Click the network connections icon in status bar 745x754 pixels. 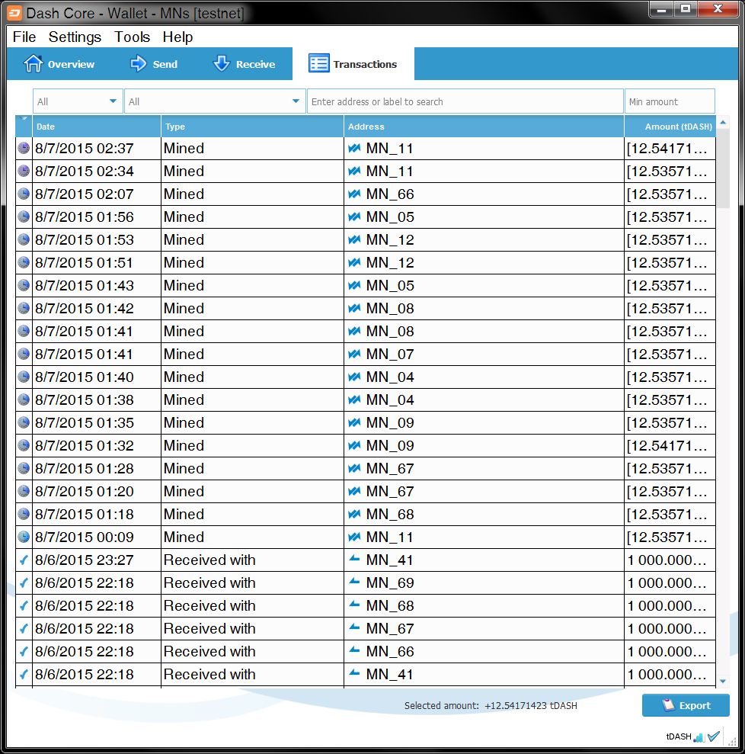click(x=699, y=737)
